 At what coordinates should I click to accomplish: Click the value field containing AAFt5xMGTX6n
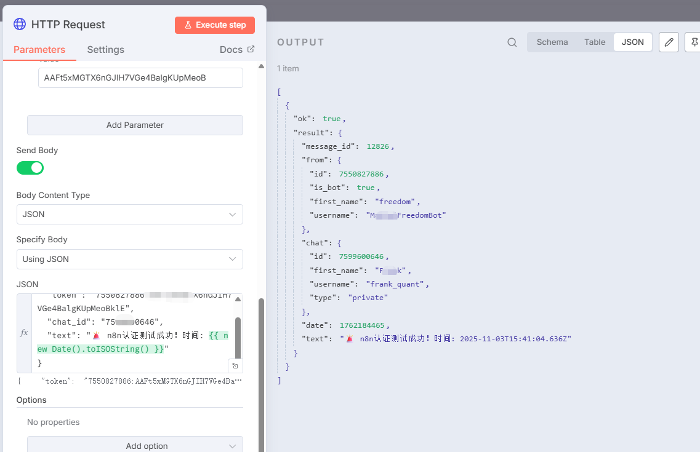pos(140,78)
